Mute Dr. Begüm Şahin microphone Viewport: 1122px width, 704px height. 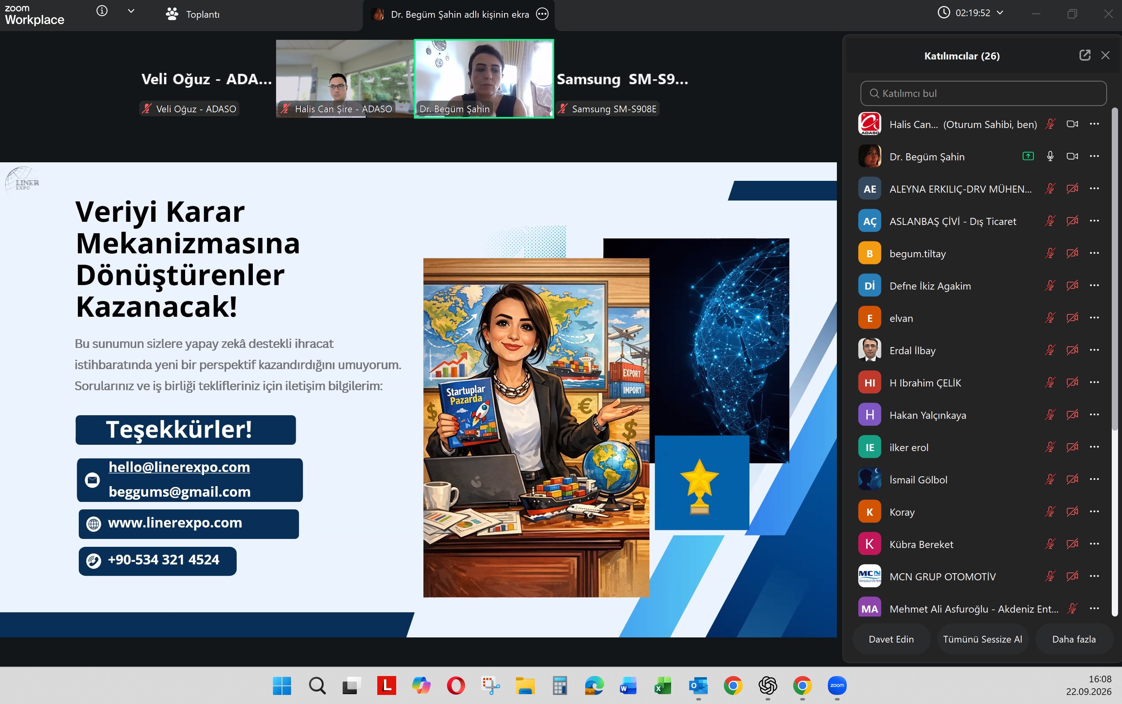pyautogui.click(x=1050, y=156)
